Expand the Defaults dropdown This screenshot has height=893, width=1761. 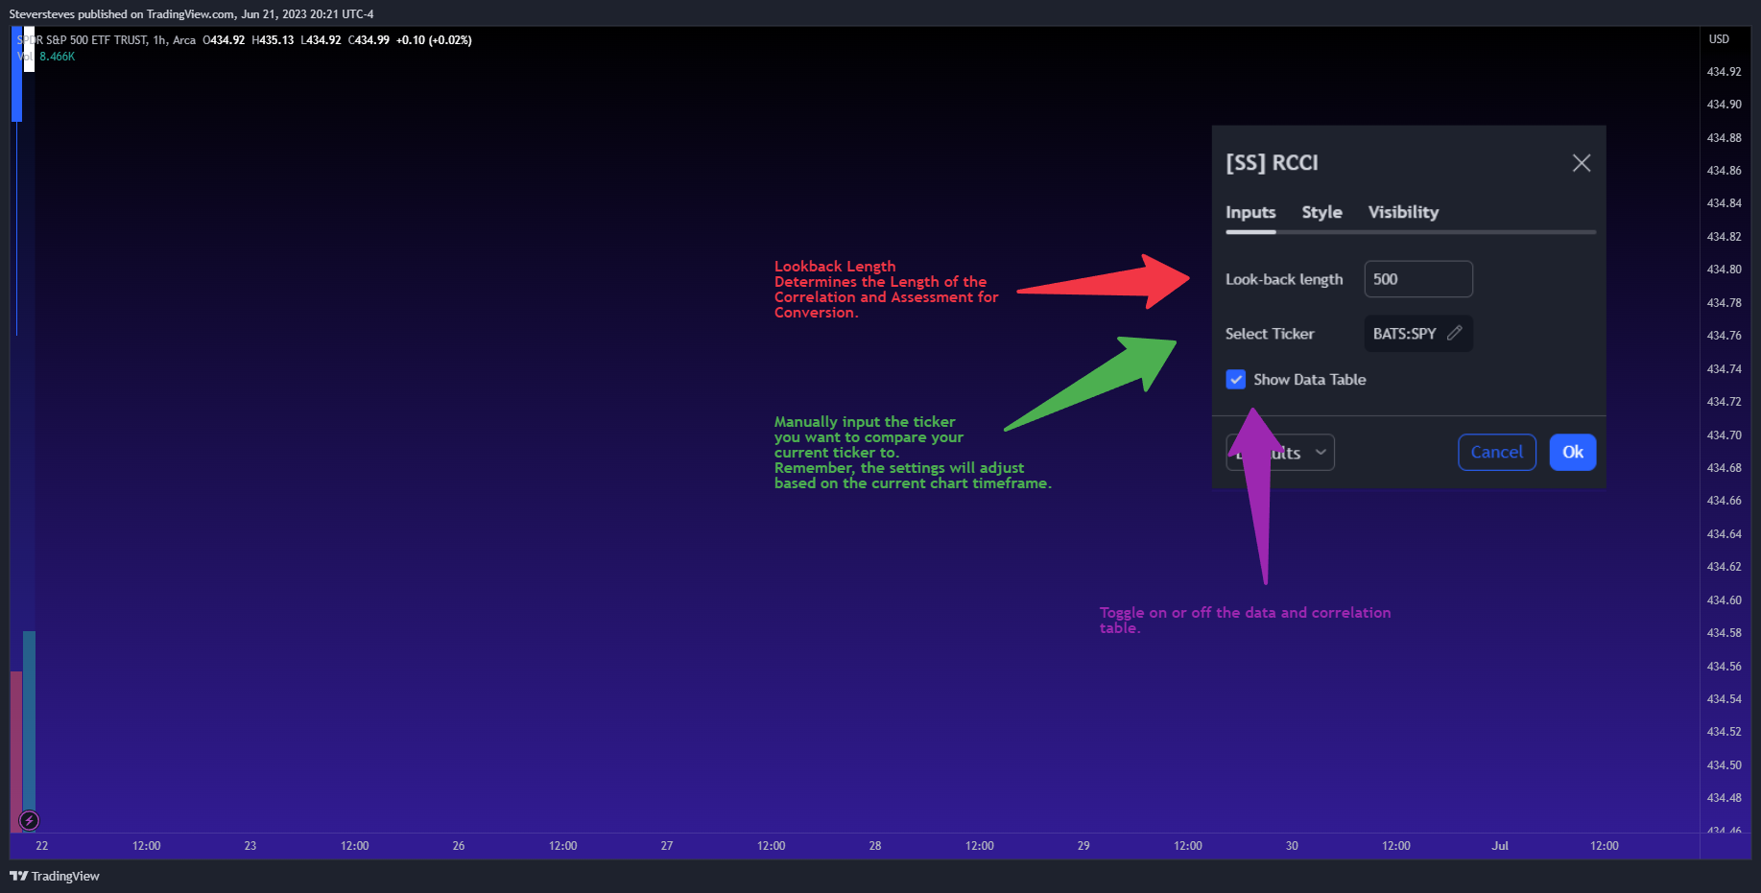[1280, 453]
